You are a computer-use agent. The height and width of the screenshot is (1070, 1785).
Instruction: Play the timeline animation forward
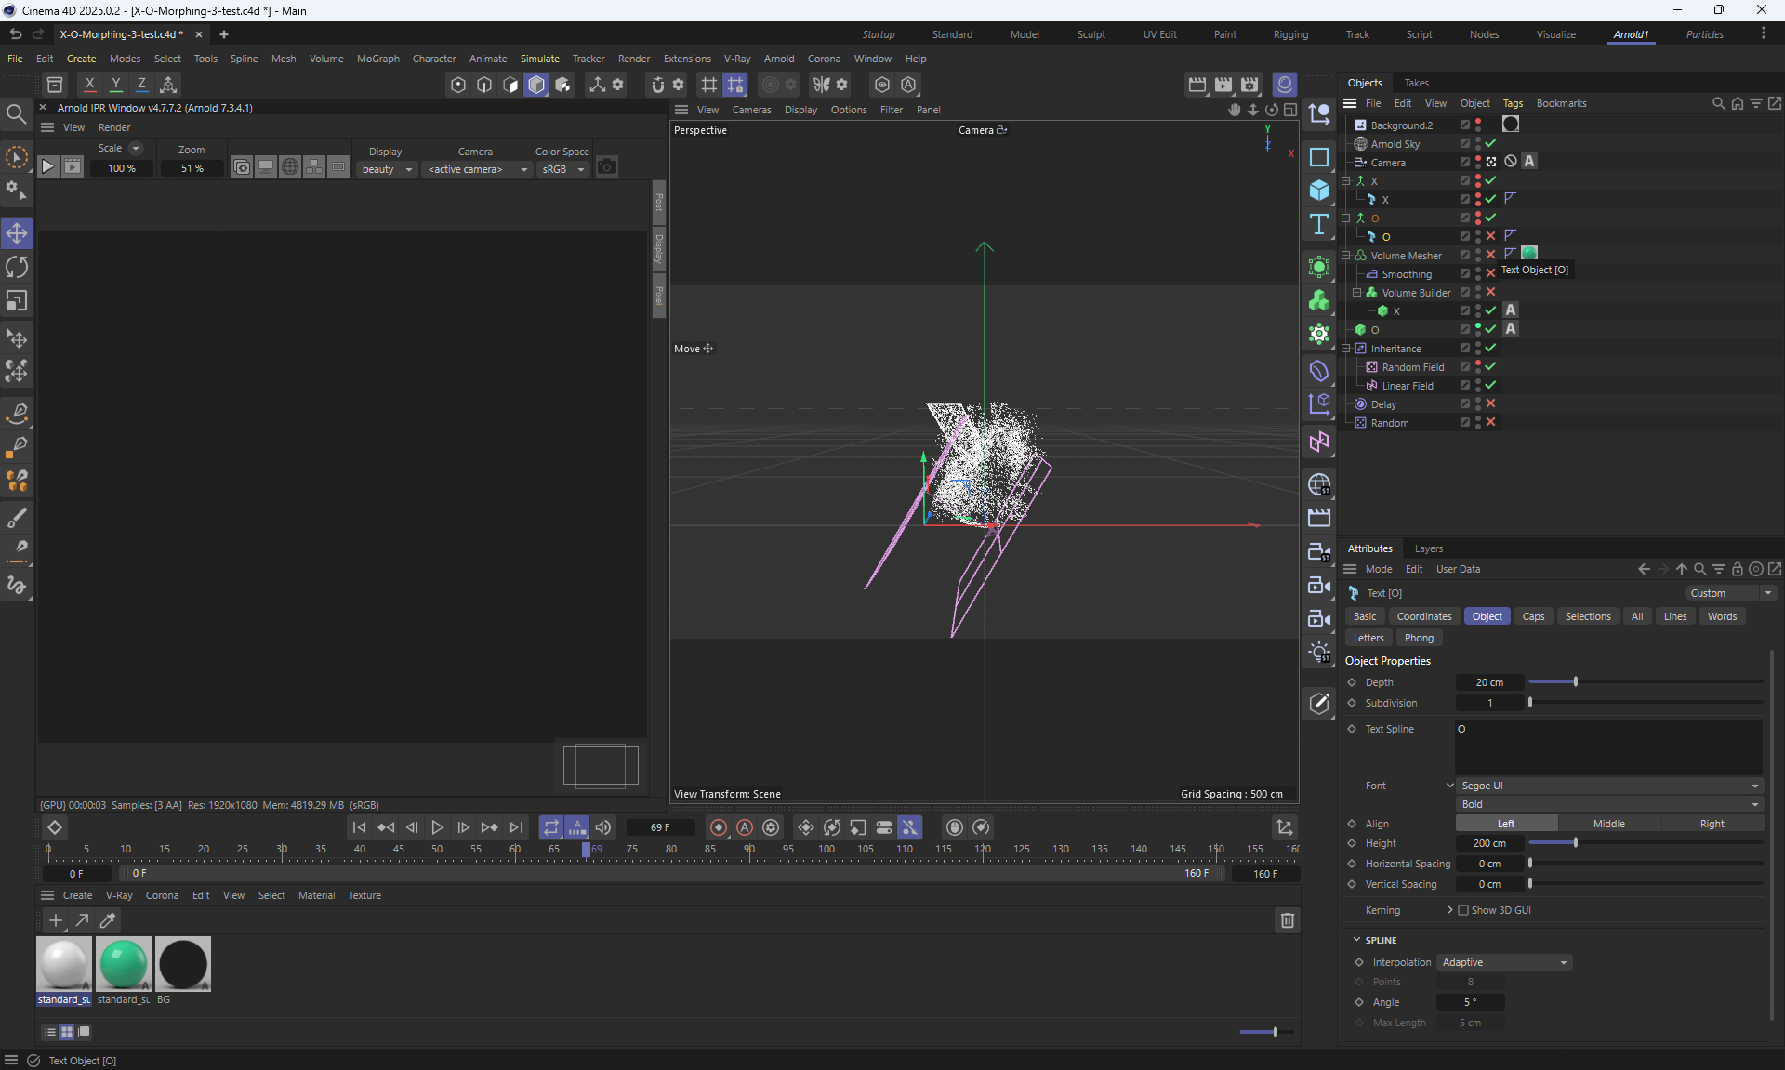click(x=437, y=827)
